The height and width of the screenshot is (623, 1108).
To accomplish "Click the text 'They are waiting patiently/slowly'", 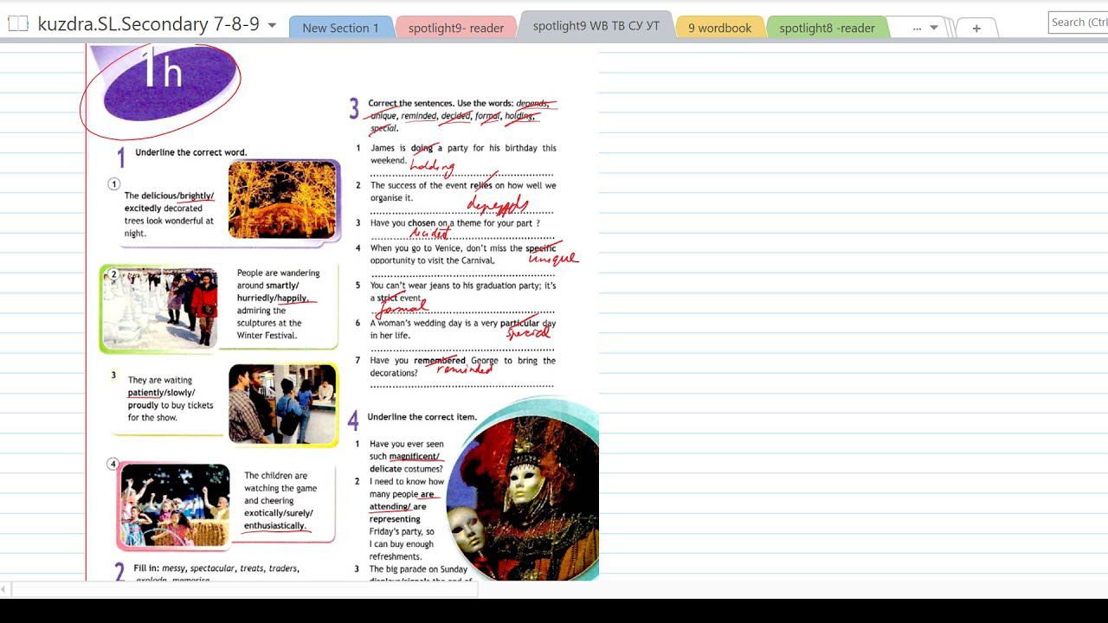I will tap(171, 399).
